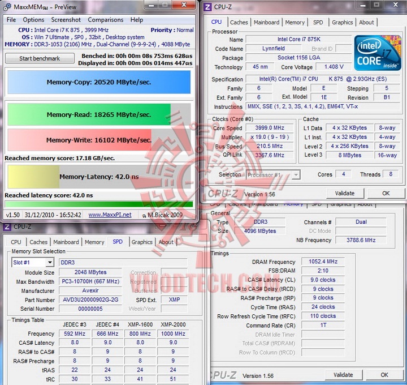The image size is (407, 385).
Task: Select CPU tab in top CPU-Z window
Action: [217, 22]
